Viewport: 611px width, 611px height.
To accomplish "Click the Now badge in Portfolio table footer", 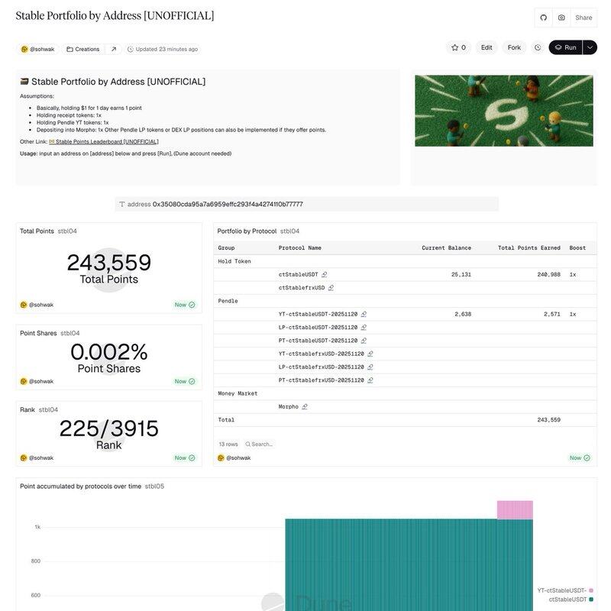I will [580, 458].
